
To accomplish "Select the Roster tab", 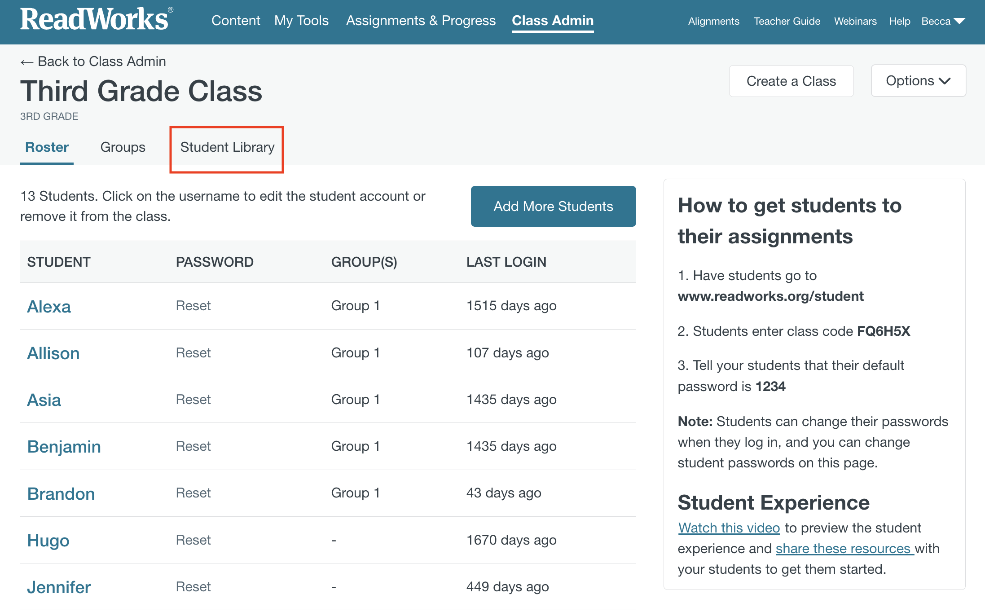I will tap(47, 147).
